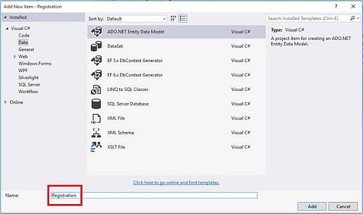Screen dimensions: 363x214
Task: Open the search options dropdown arrow
Action: tap(358, 18)
